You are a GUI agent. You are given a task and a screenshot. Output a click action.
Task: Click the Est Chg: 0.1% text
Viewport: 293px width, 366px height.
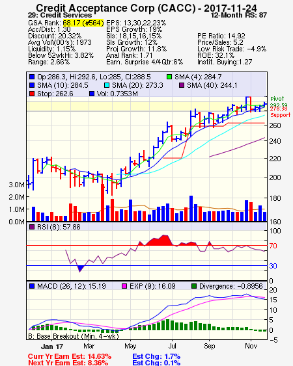coord(156,363)
